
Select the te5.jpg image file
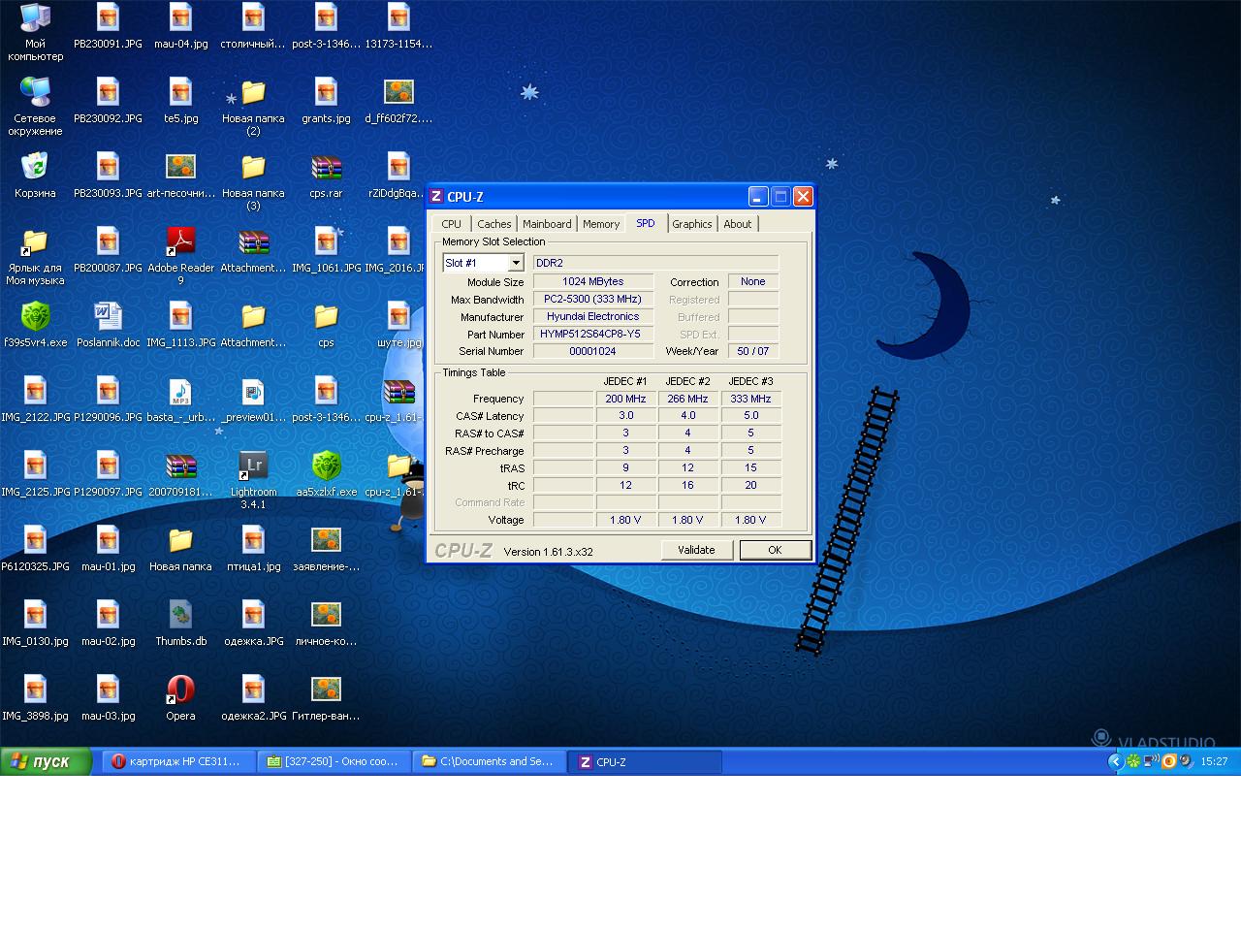tap(180, 92)
